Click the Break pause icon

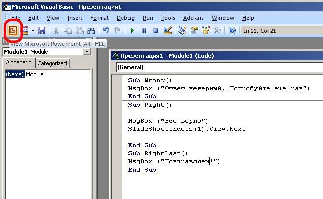coord(144,31)
